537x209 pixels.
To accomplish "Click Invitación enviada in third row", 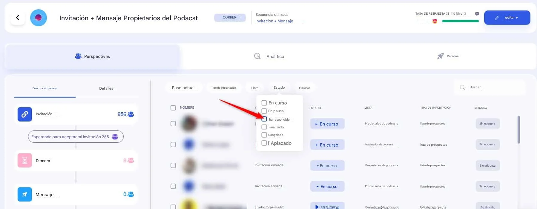I will (269, 165).
